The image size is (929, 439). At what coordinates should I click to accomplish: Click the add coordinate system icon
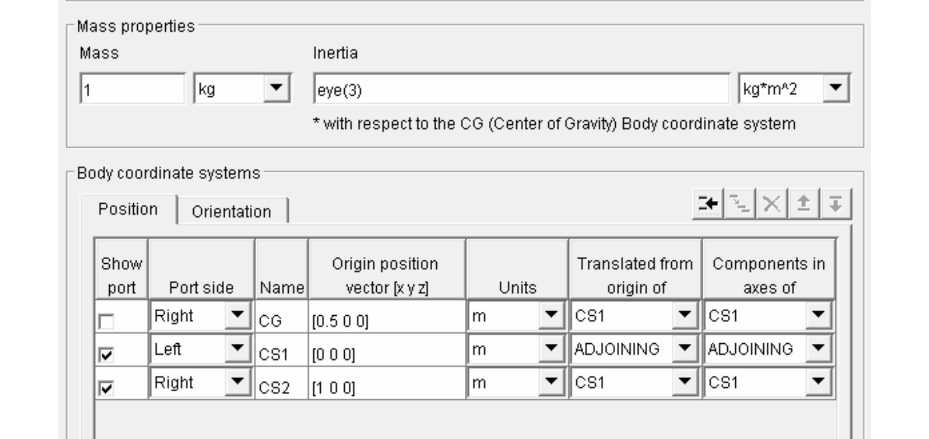coord(708,204)
